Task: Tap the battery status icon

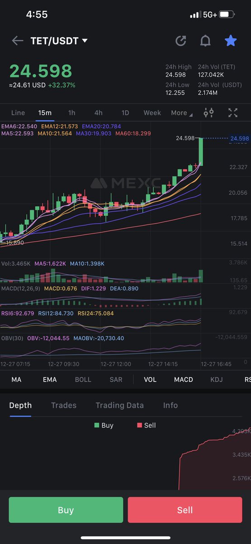Action: pyautogui.click(x=227, y=15)
